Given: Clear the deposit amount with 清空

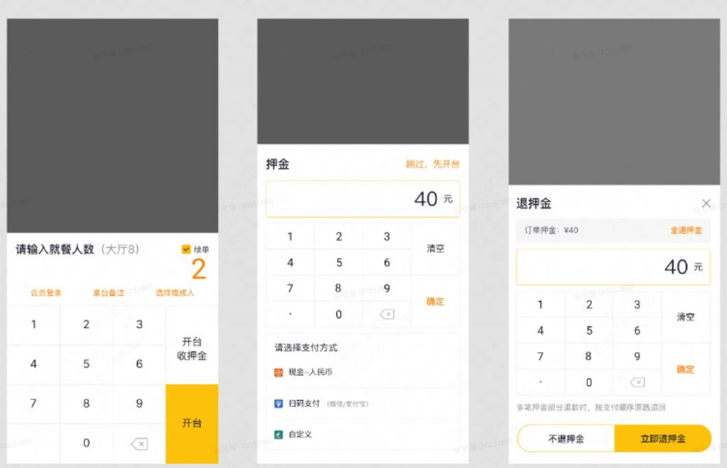Looking at the screenshot, I should [436, 248].
